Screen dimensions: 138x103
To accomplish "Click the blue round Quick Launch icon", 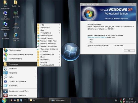I will [x=21, y=100].
